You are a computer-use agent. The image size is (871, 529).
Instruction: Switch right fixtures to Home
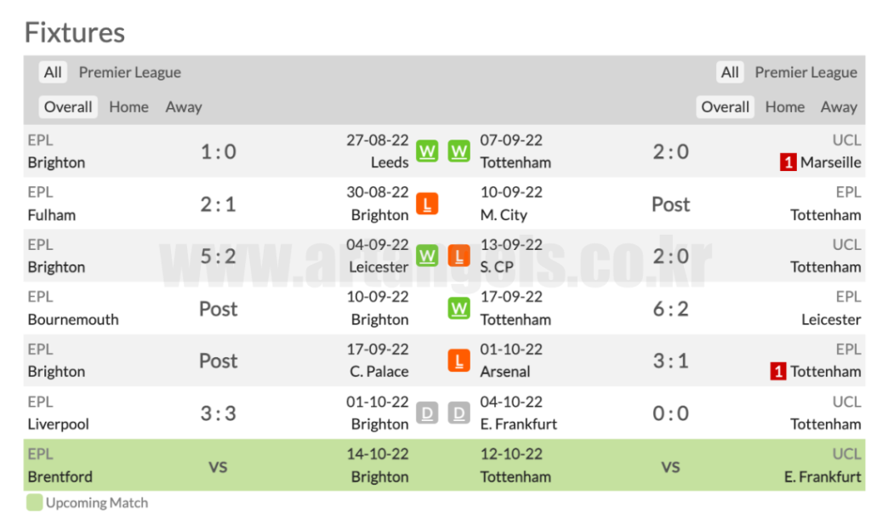tap(784, 107)
